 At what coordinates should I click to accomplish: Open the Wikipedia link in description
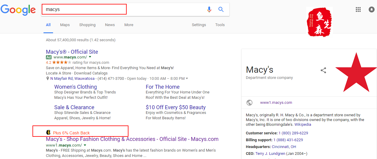[302, 125]
